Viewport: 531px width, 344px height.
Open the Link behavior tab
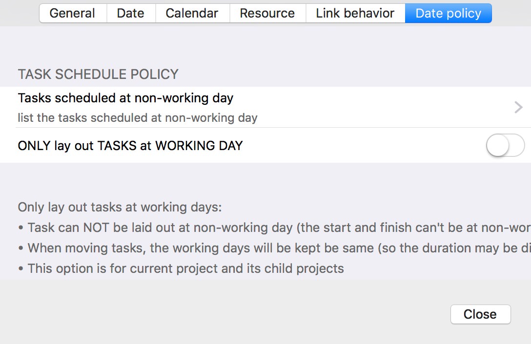pos(355,13)
